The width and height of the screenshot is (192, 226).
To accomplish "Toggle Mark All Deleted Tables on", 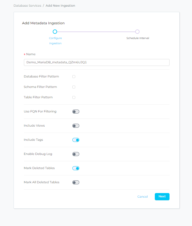I will pyautogui.click(x=76, y=182).
